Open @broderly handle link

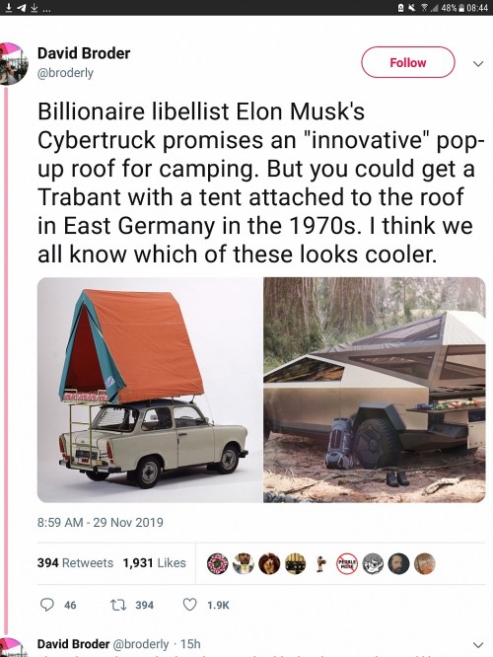(x=65, y=73)
